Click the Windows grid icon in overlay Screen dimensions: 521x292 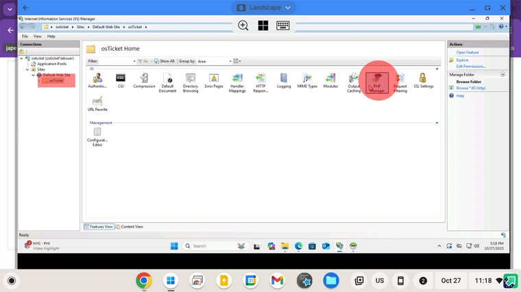[x=263, y=25]
